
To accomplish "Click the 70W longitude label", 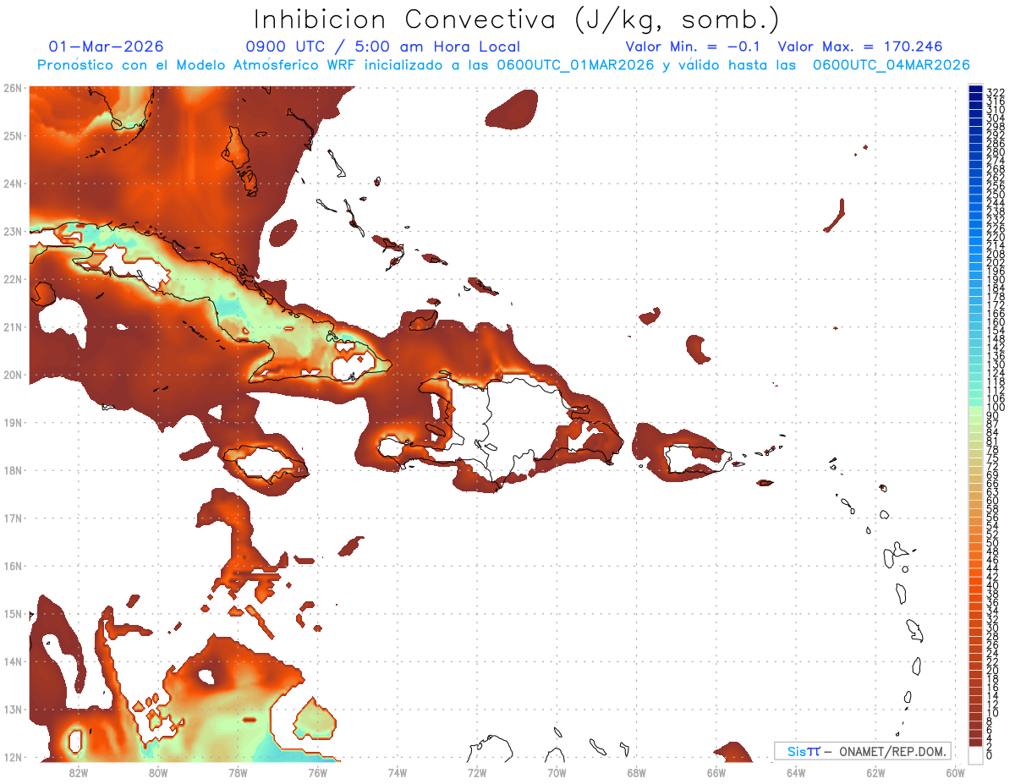I will 557,771.
